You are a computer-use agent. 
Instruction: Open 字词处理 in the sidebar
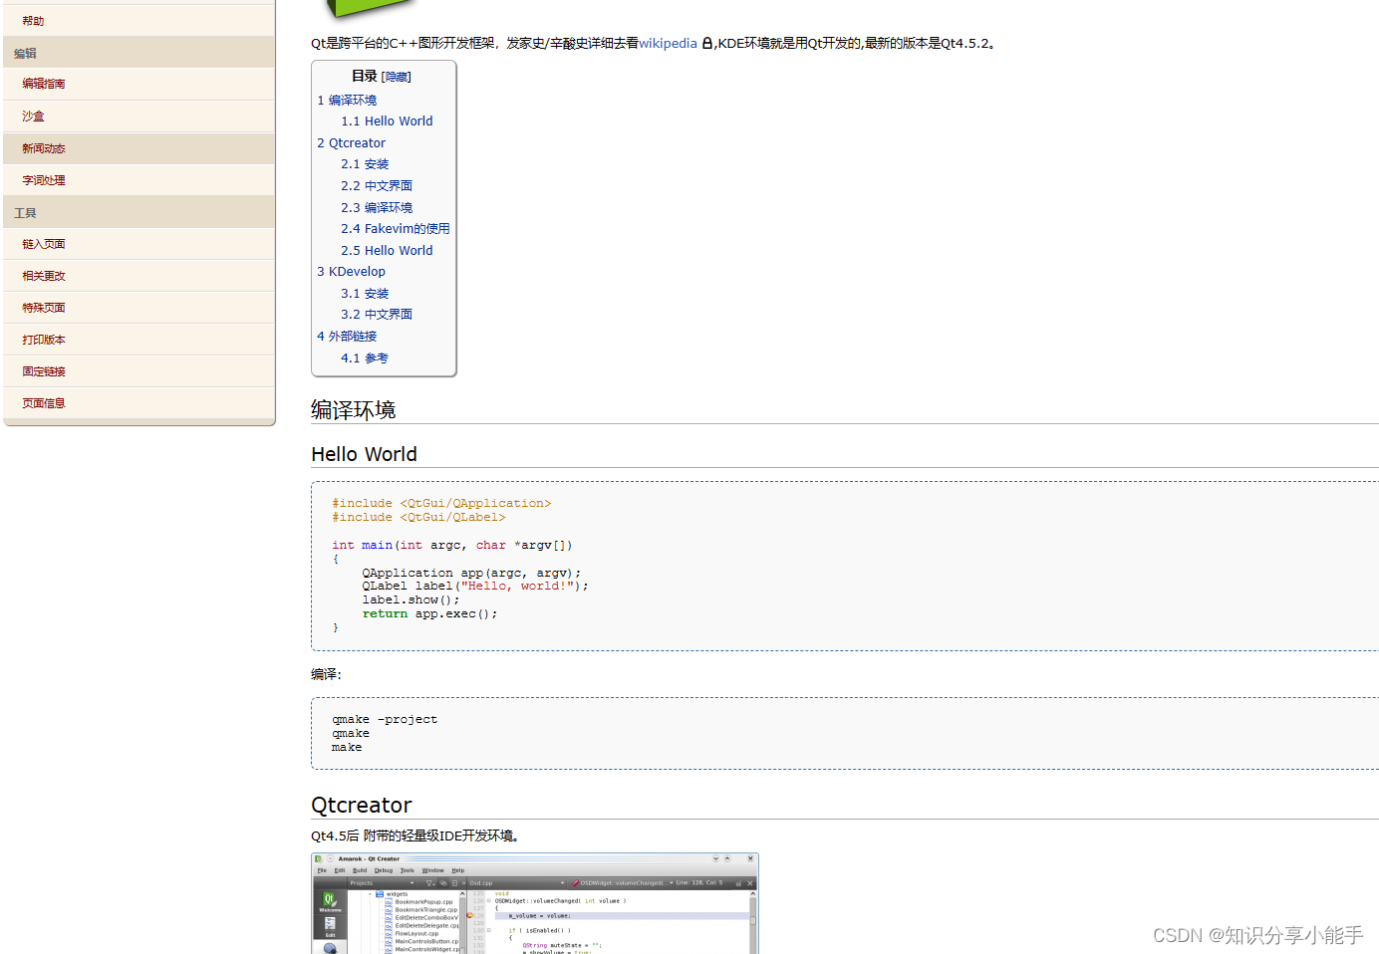[44, 180]
